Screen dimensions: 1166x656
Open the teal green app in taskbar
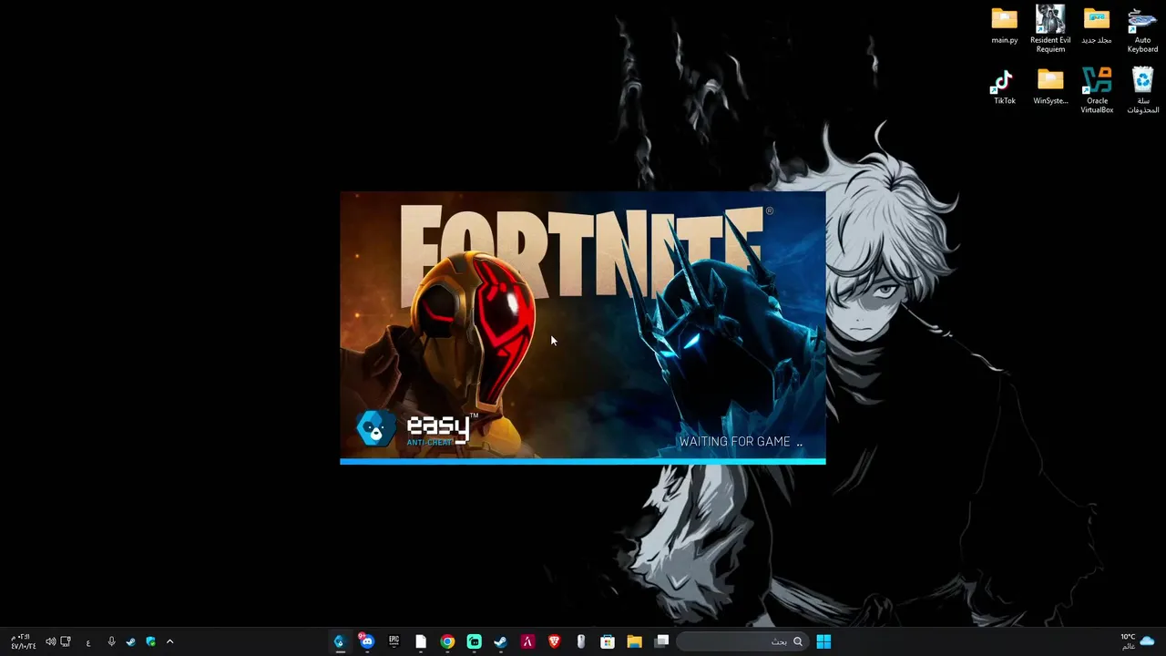tap(474, 641)
